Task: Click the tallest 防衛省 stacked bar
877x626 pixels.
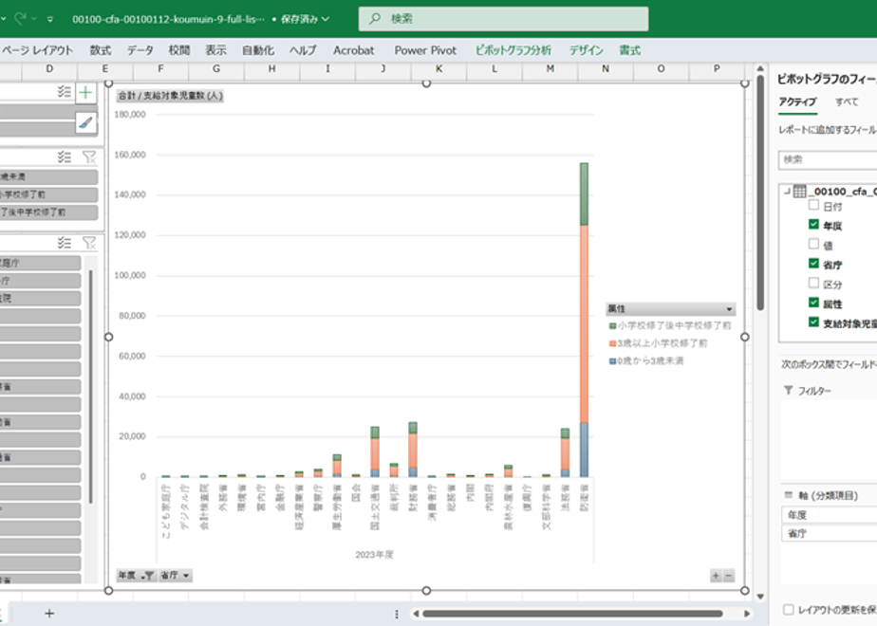Action: pos(584,320)
